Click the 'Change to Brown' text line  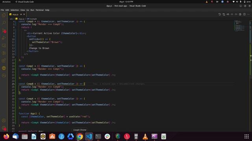[39, 48]
